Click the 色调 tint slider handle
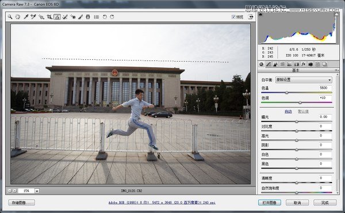 coord(300,102)
